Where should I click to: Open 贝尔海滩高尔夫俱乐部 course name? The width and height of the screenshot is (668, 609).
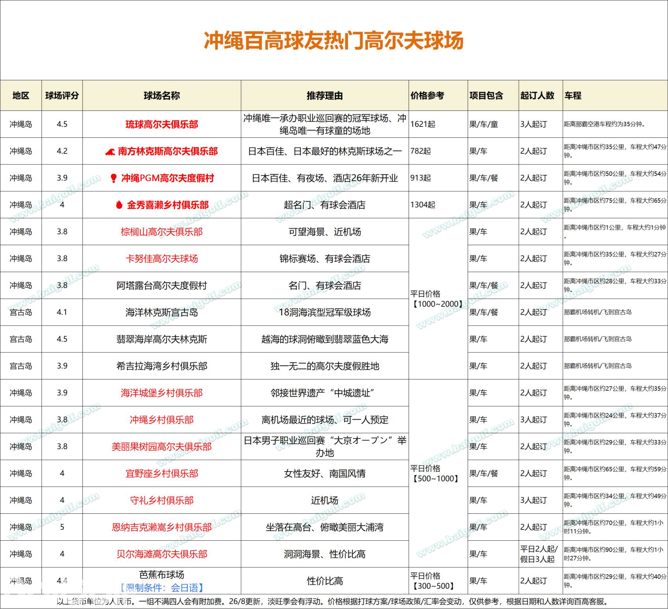click(x=162, y=554)
